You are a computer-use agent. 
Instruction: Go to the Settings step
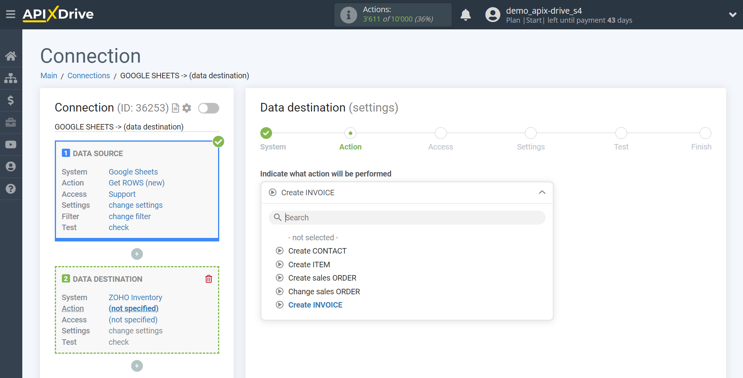point(531,133)
